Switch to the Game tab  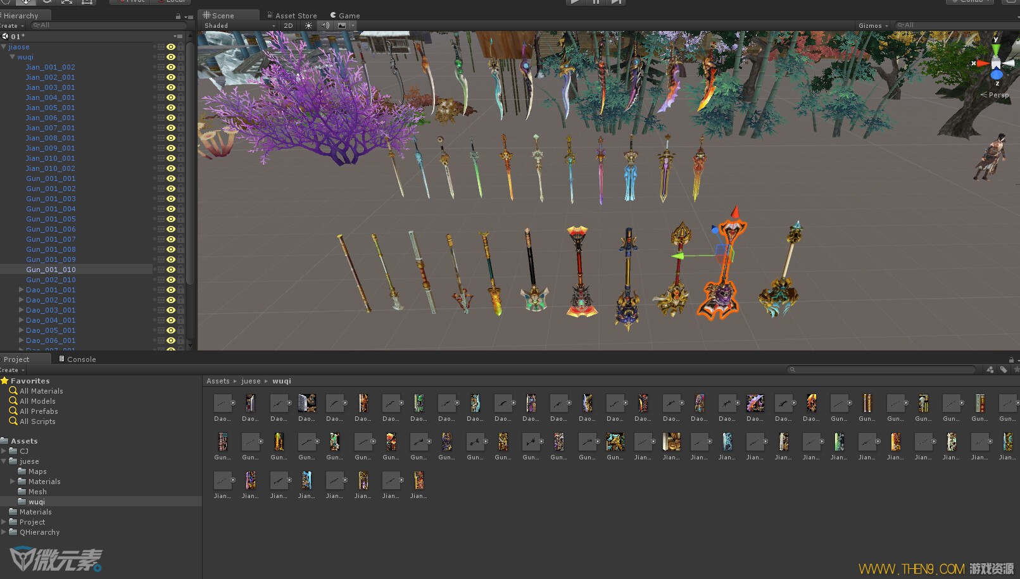(345, 16)
